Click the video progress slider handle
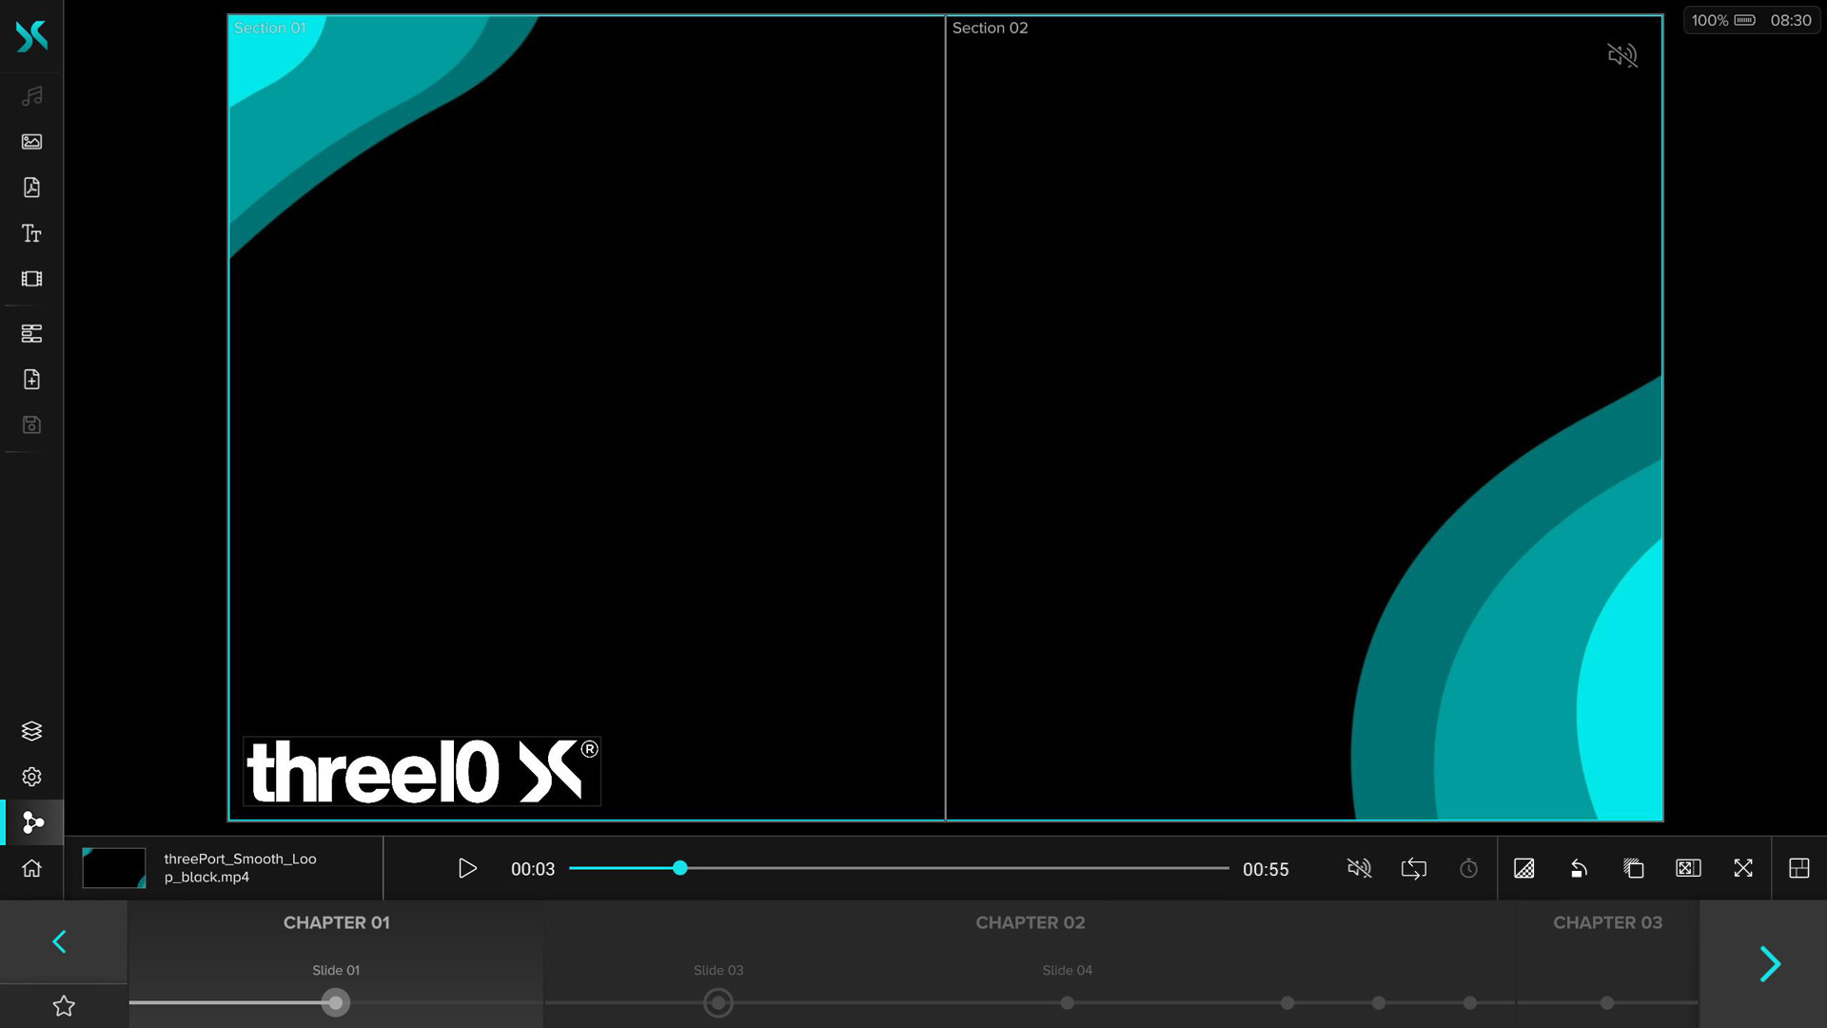 pos(679,868)
